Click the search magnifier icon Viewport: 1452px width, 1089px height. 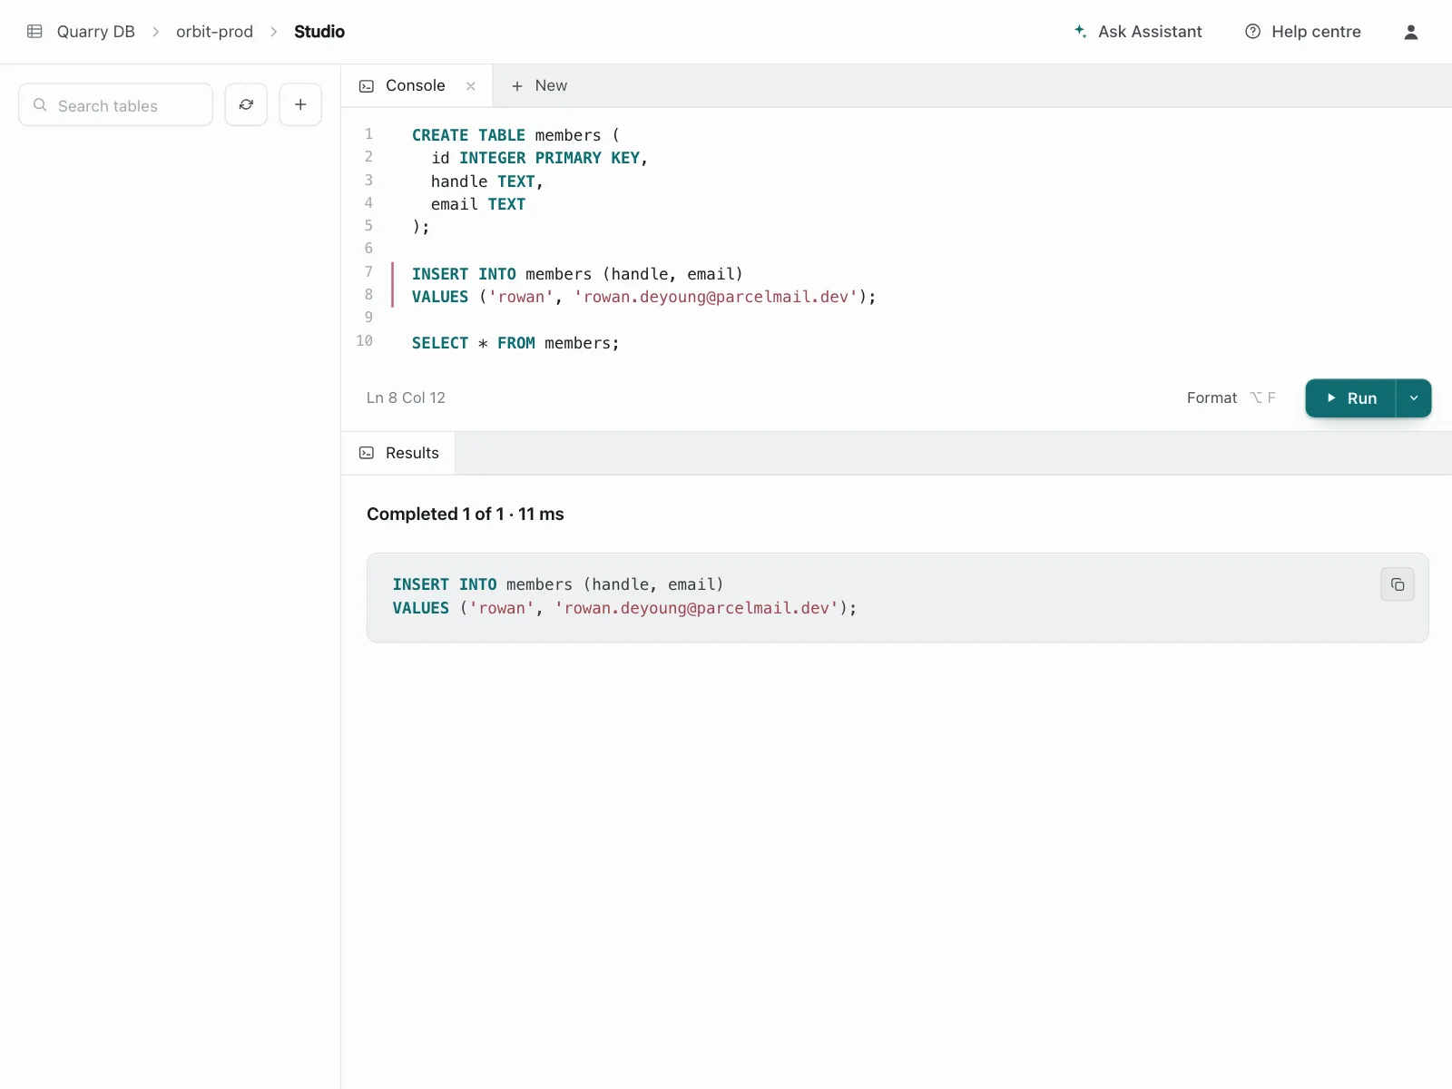40,105
